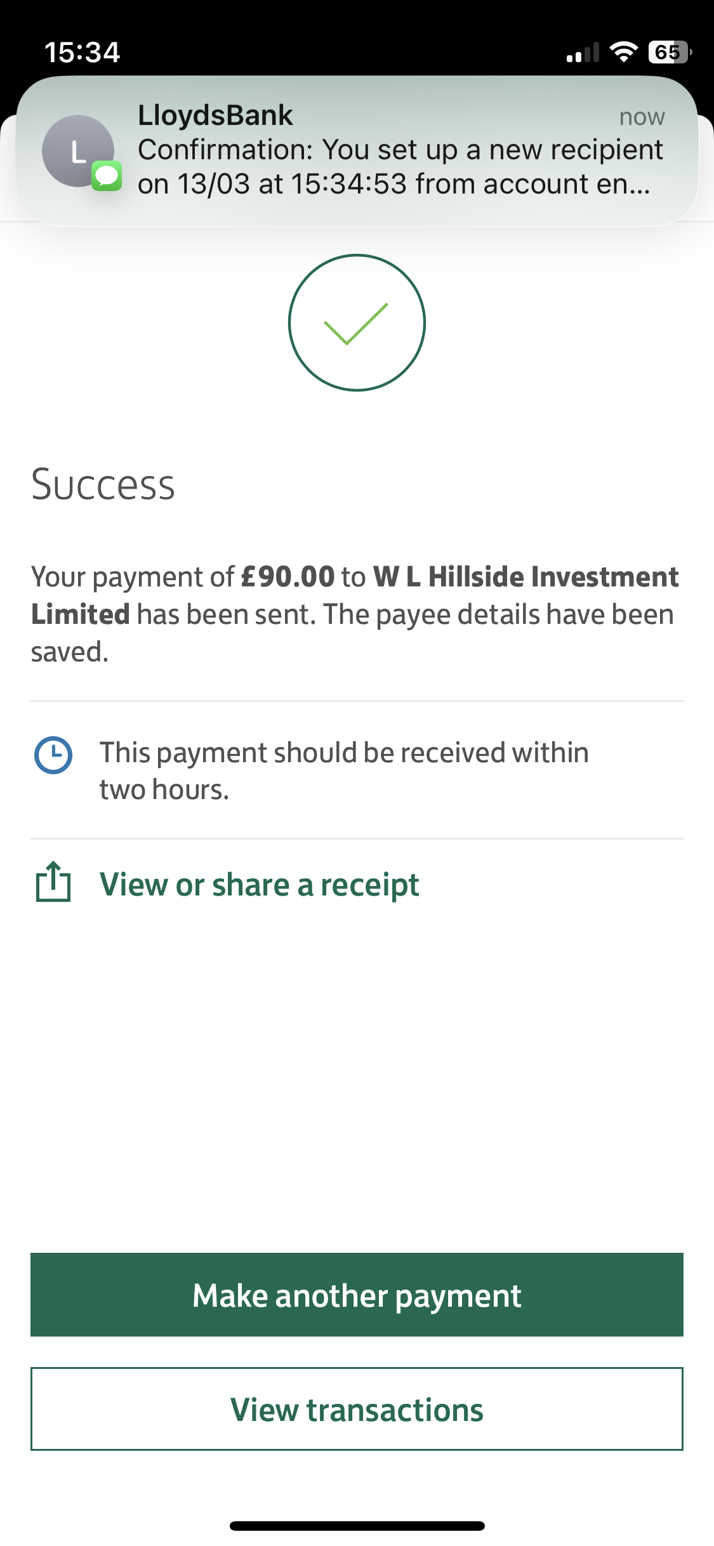The width and height of the screenshot is (714, 1546).
Task: Tap the home indicator bar
Action: point(357,1526)
